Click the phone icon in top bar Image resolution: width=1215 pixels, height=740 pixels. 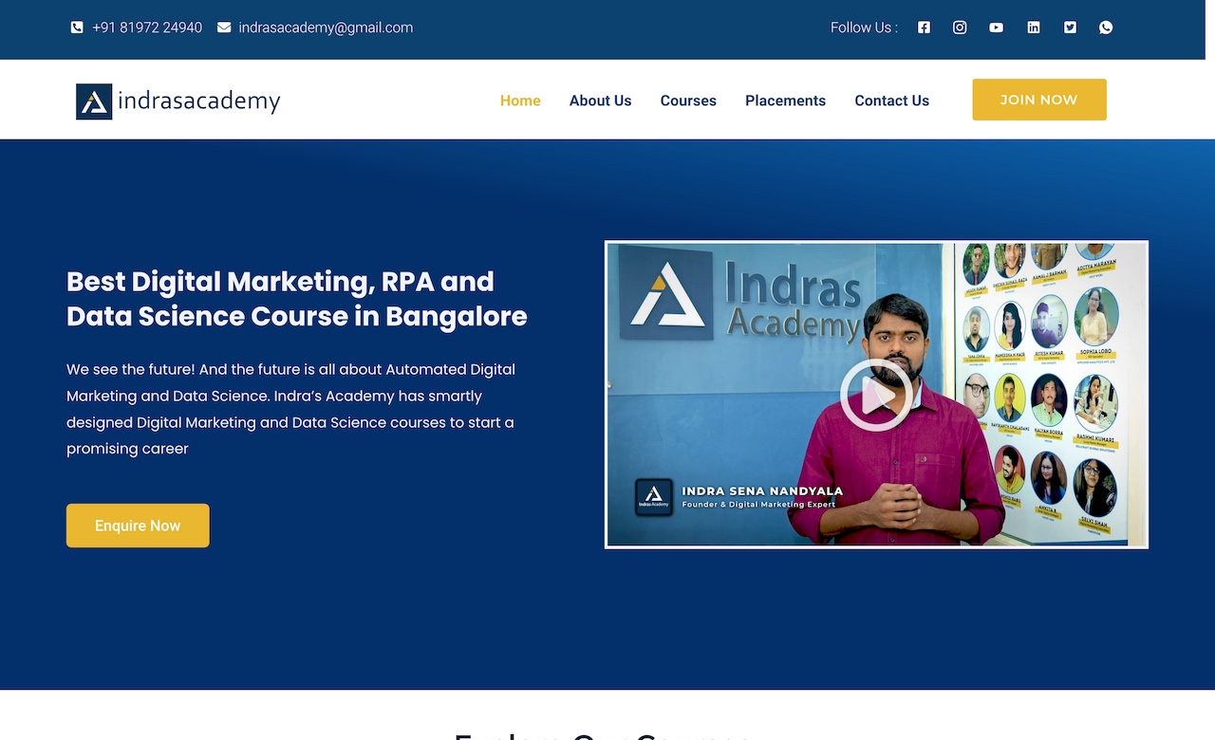tap(77, 28)
